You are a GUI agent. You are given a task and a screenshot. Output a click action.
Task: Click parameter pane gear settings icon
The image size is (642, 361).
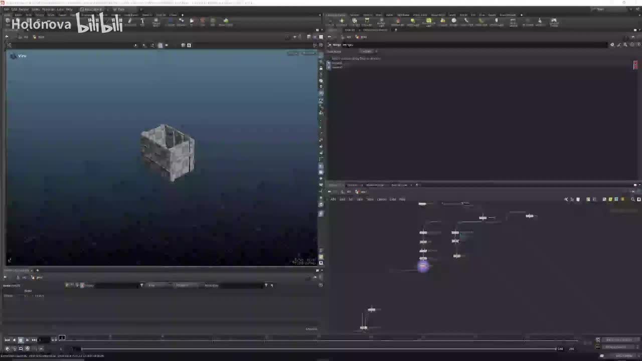[612, 45]
